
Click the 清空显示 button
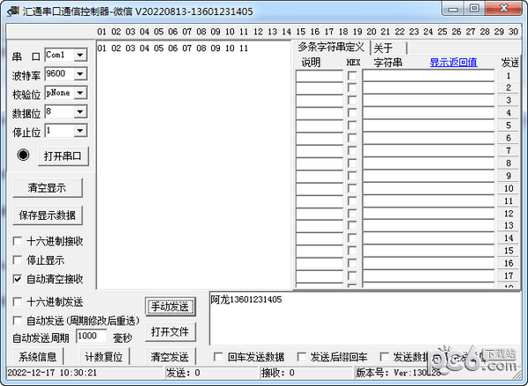coord(48,188)
